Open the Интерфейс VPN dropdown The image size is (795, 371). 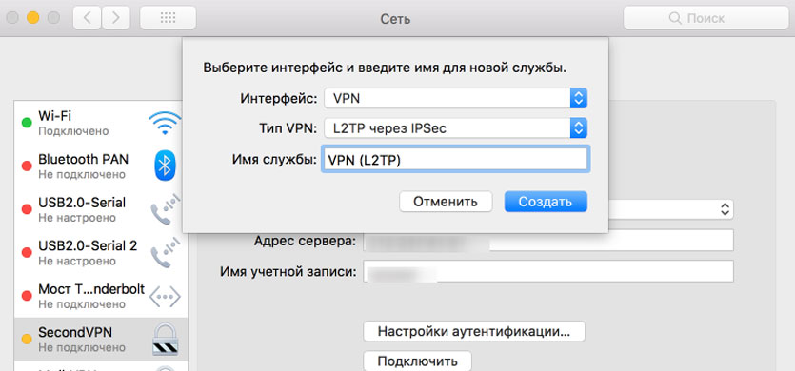click(456, 98)
